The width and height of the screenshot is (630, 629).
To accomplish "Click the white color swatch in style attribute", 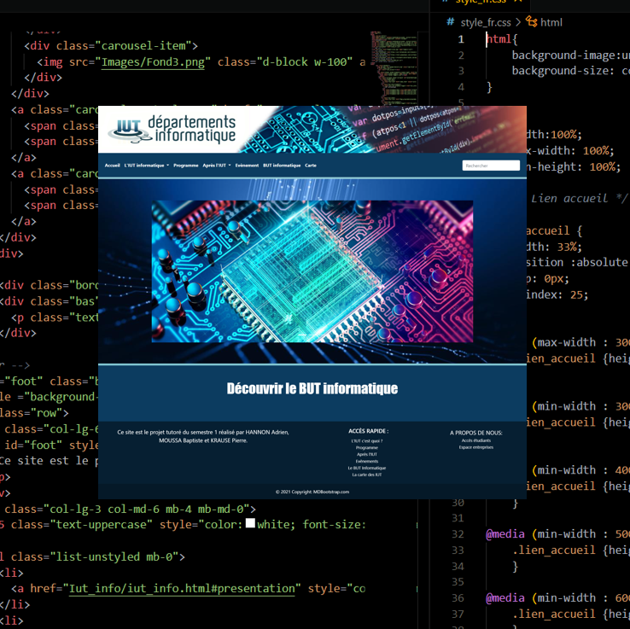I will 250,523.
